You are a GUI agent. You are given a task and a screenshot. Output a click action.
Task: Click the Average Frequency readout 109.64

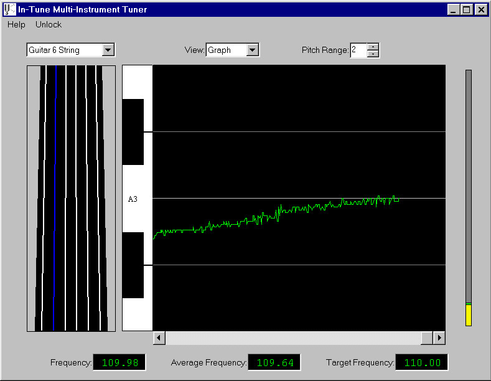click(274, 362)
